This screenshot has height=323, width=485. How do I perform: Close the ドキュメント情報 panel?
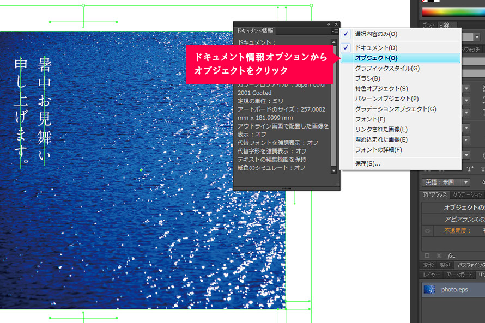[x=336, y=24]
